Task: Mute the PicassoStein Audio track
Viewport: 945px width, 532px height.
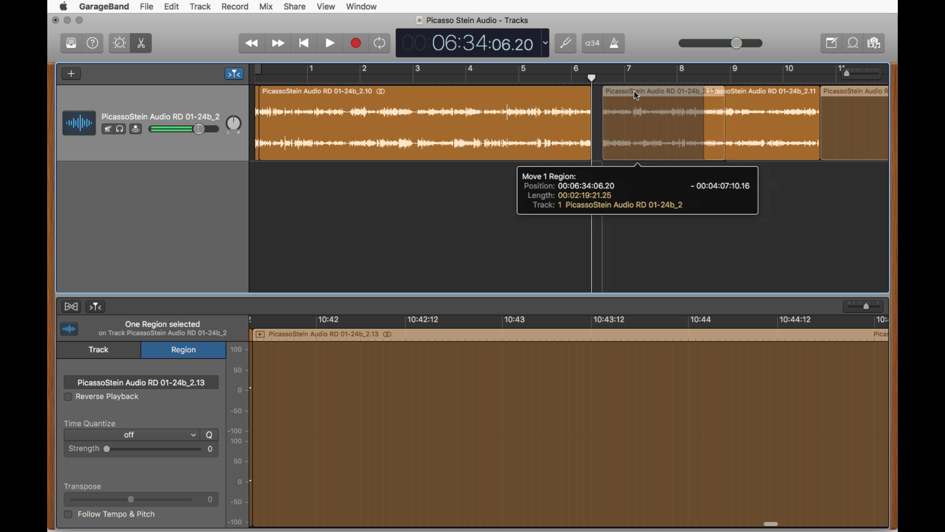Action: click(107, 129)
